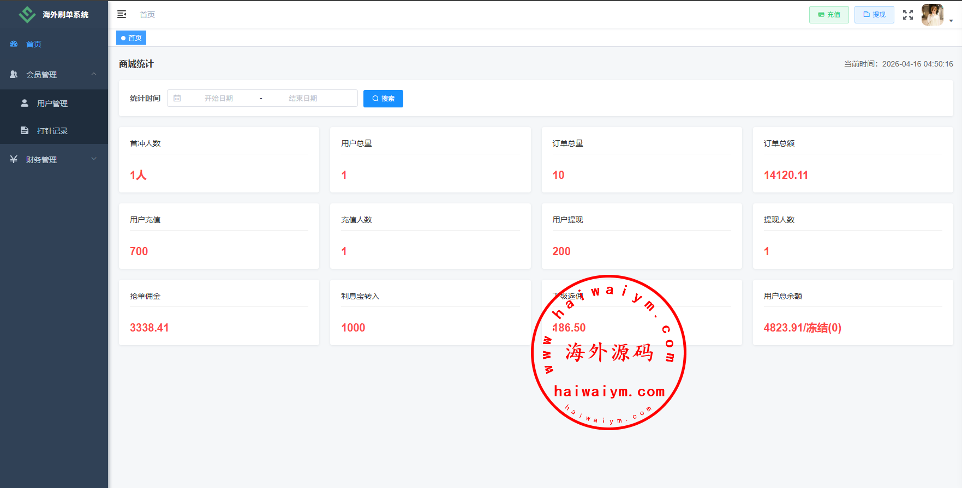Open 用户管理 in the sidebar
This screenshot has width=962, height=488.
pos(52,104)
